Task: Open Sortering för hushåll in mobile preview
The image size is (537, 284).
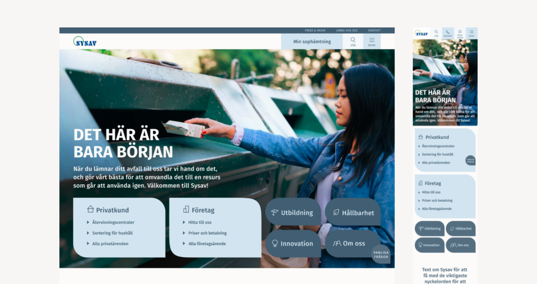Action: point(437,154)
